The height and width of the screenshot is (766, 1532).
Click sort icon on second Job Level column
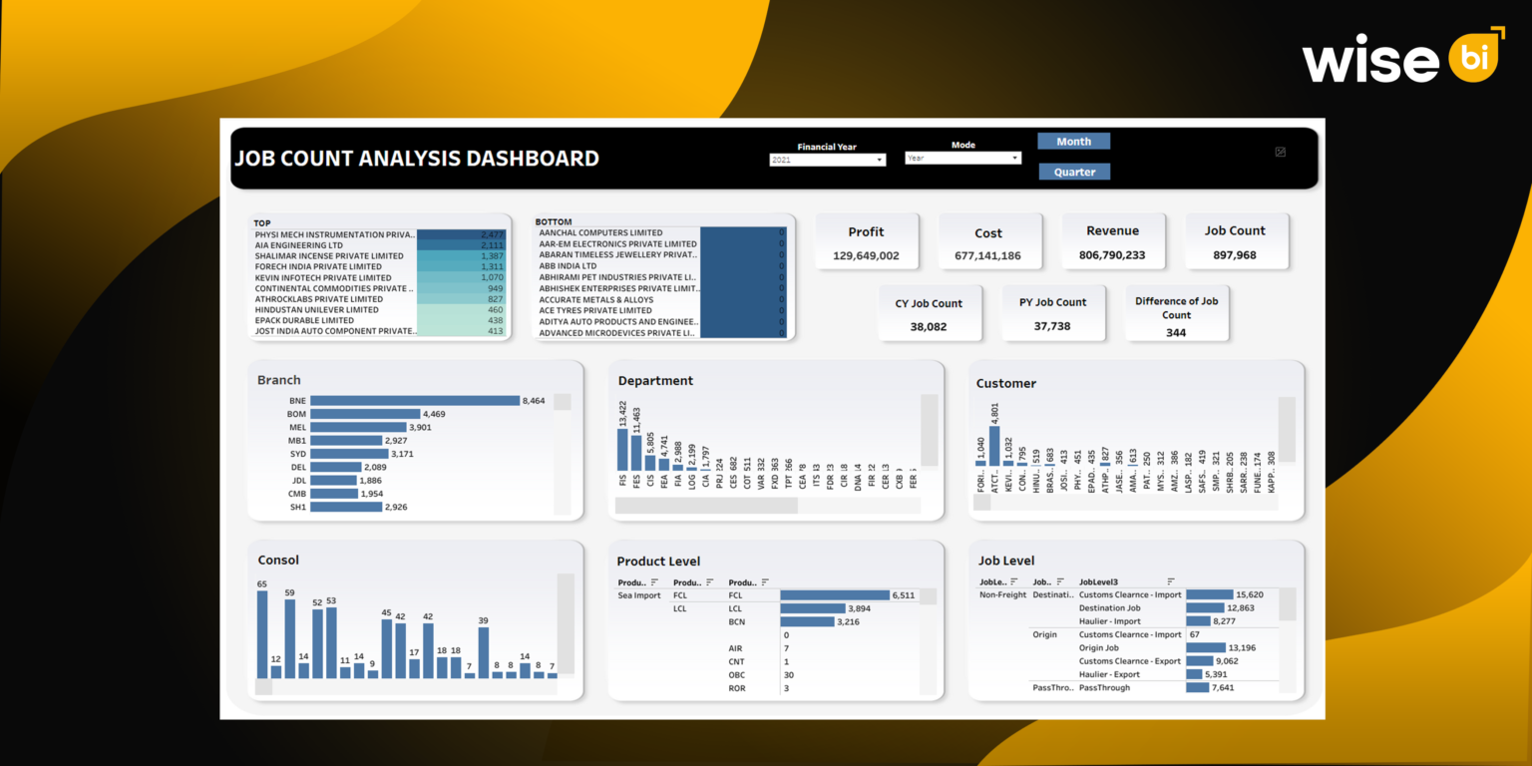[1060, 580]
